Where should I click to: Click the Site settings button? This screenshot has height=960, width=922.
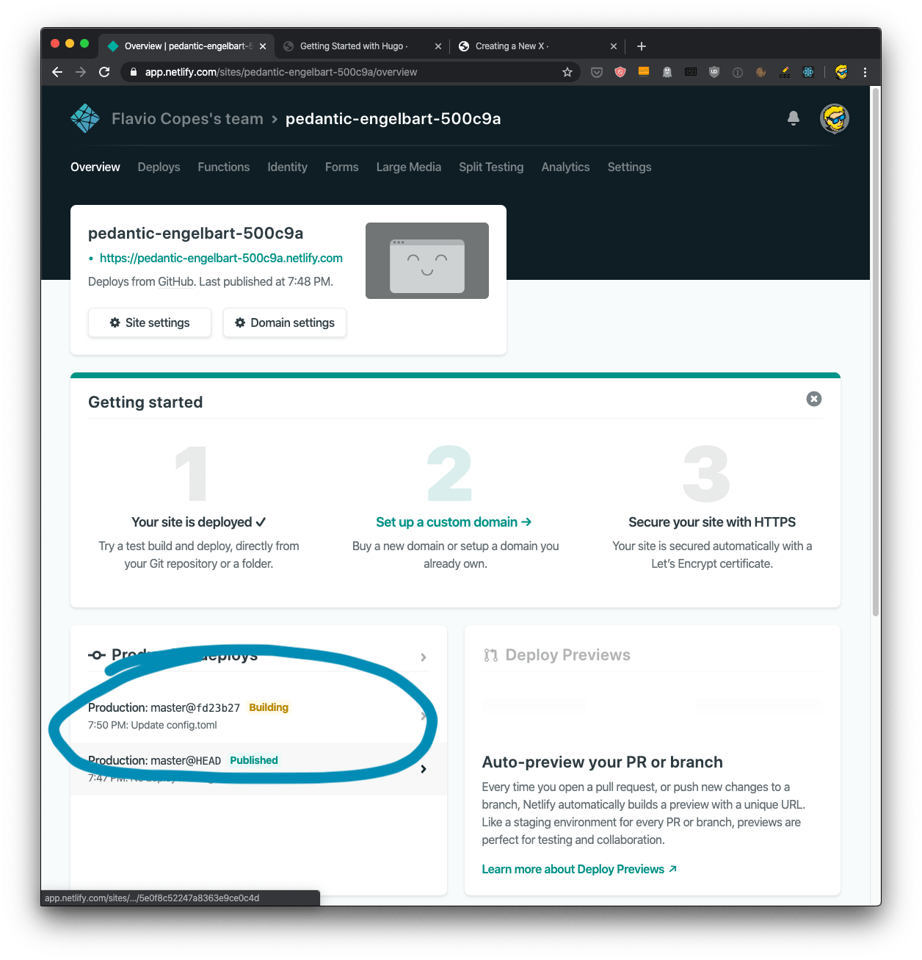coord(150,322)
